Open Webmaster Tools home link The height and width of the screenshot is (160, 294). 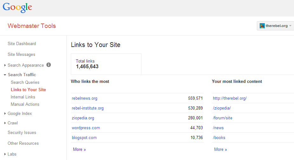(32, 26)
